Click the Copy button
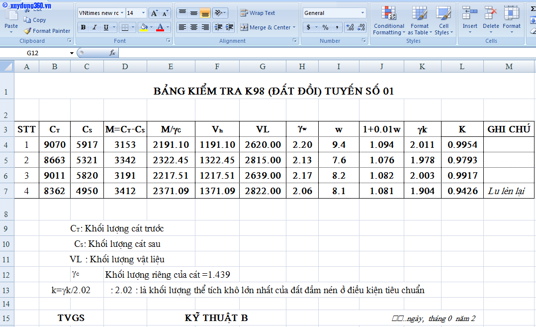 (x=35, y=20)
